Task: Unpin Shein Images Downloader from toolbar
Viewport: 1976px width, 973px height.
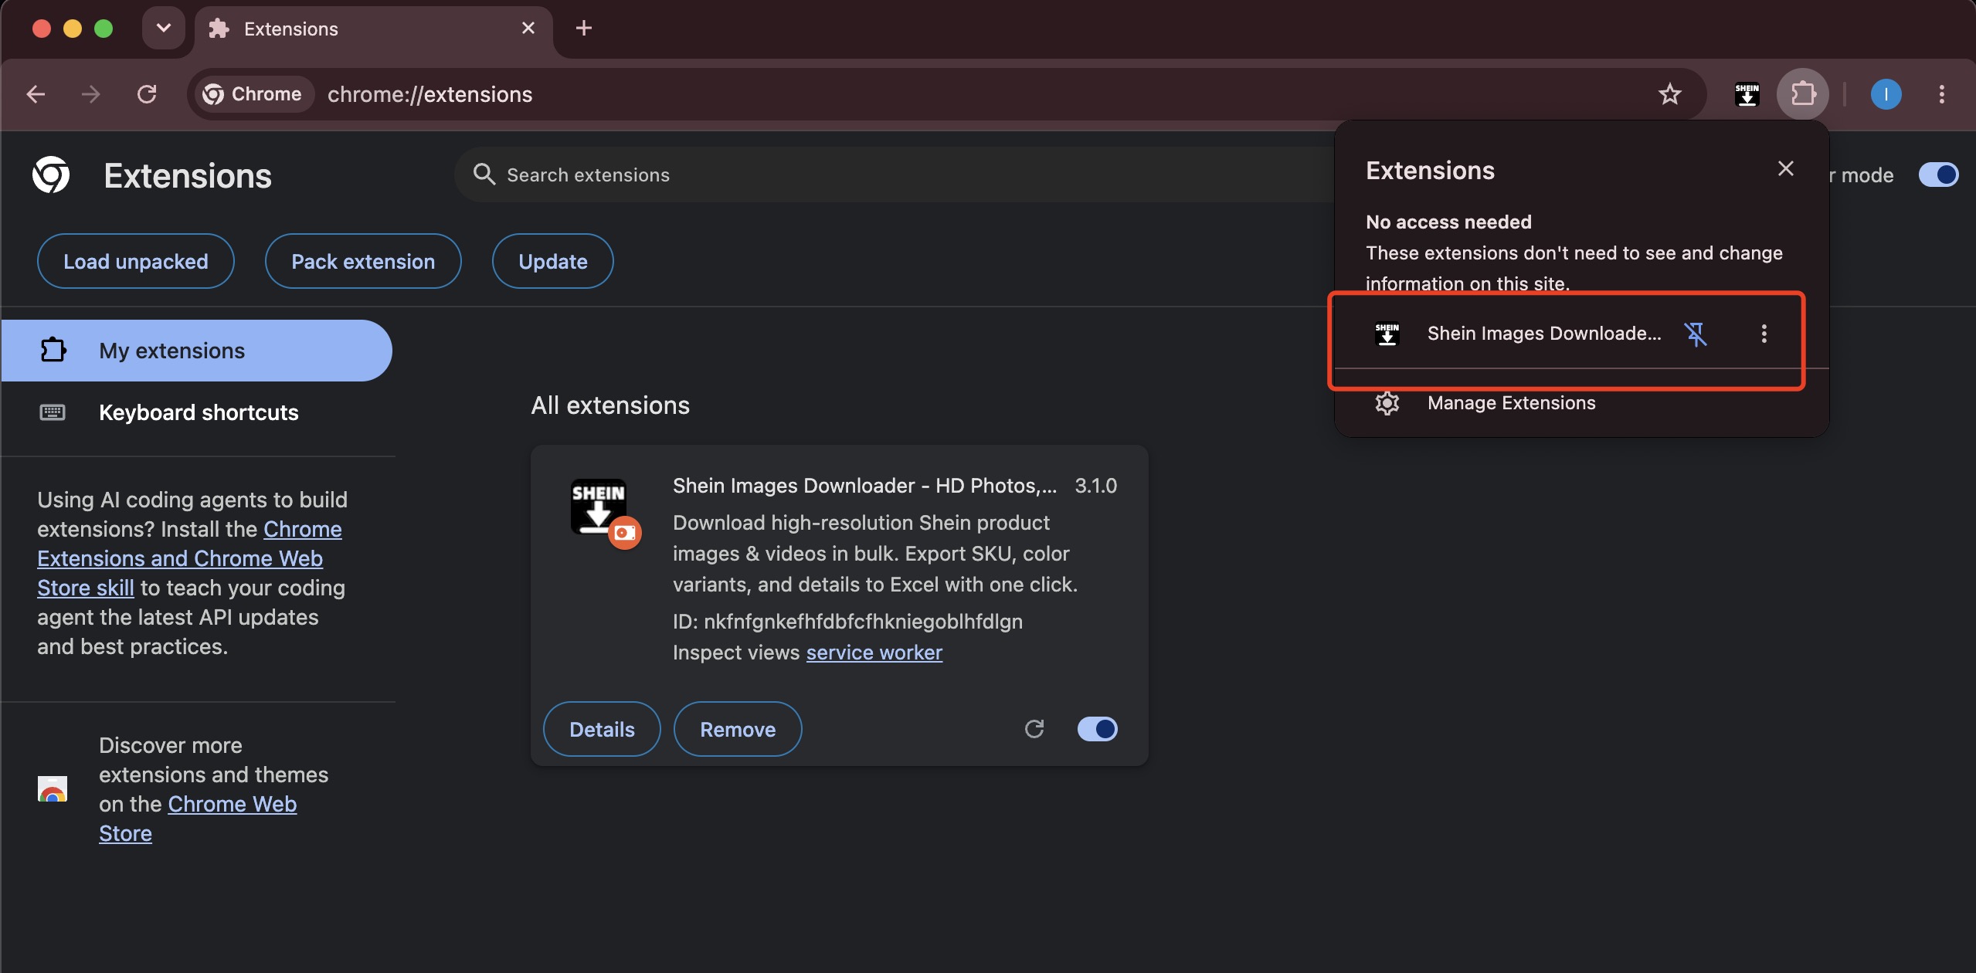Action: coord(1696,334)
